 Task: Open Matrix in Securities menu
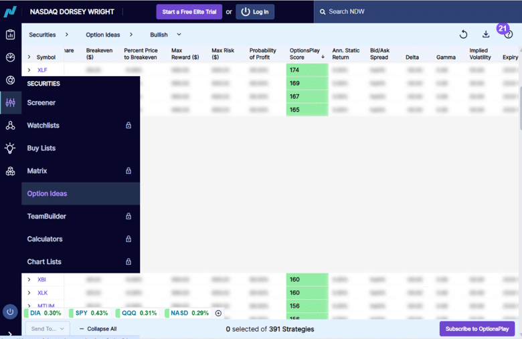click(80, 171)
